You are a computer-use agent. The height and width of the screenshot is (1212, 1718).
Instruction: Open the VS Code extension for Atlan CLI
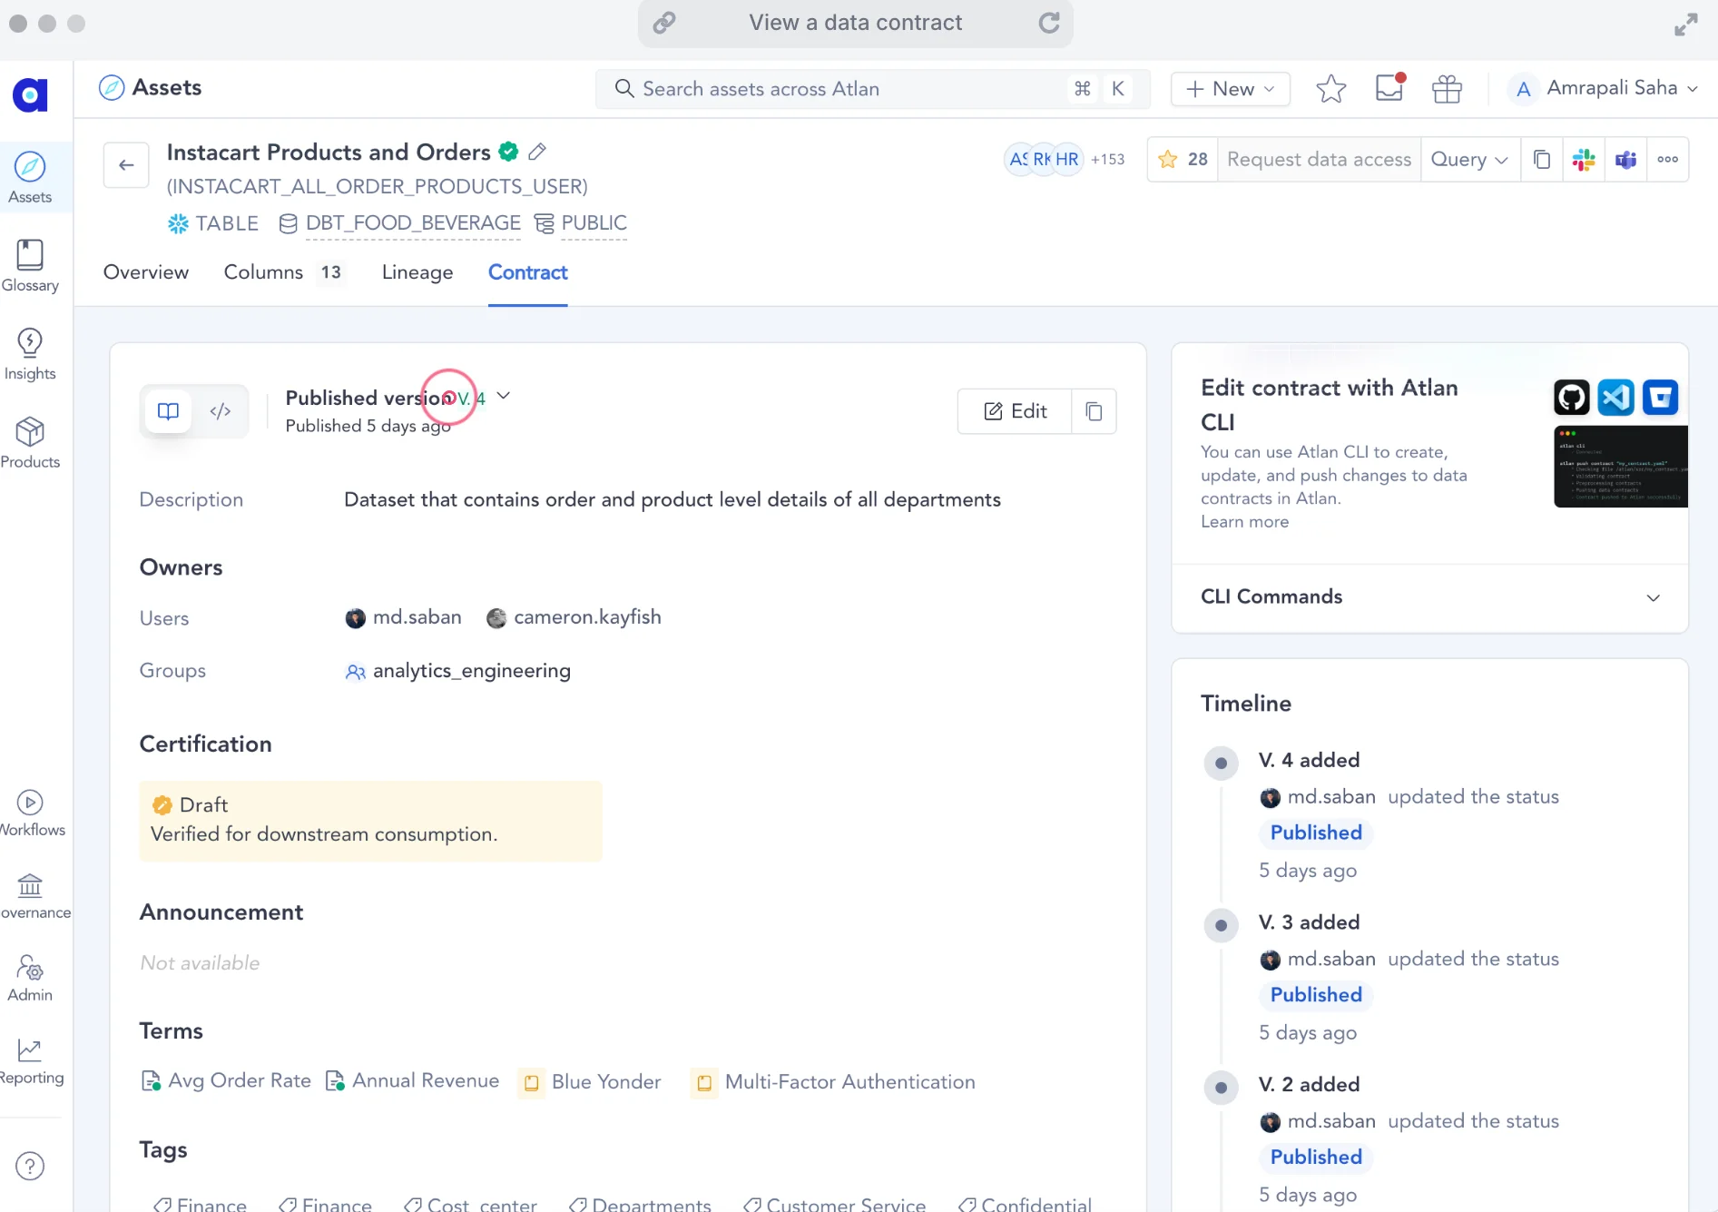(1615, 397)
